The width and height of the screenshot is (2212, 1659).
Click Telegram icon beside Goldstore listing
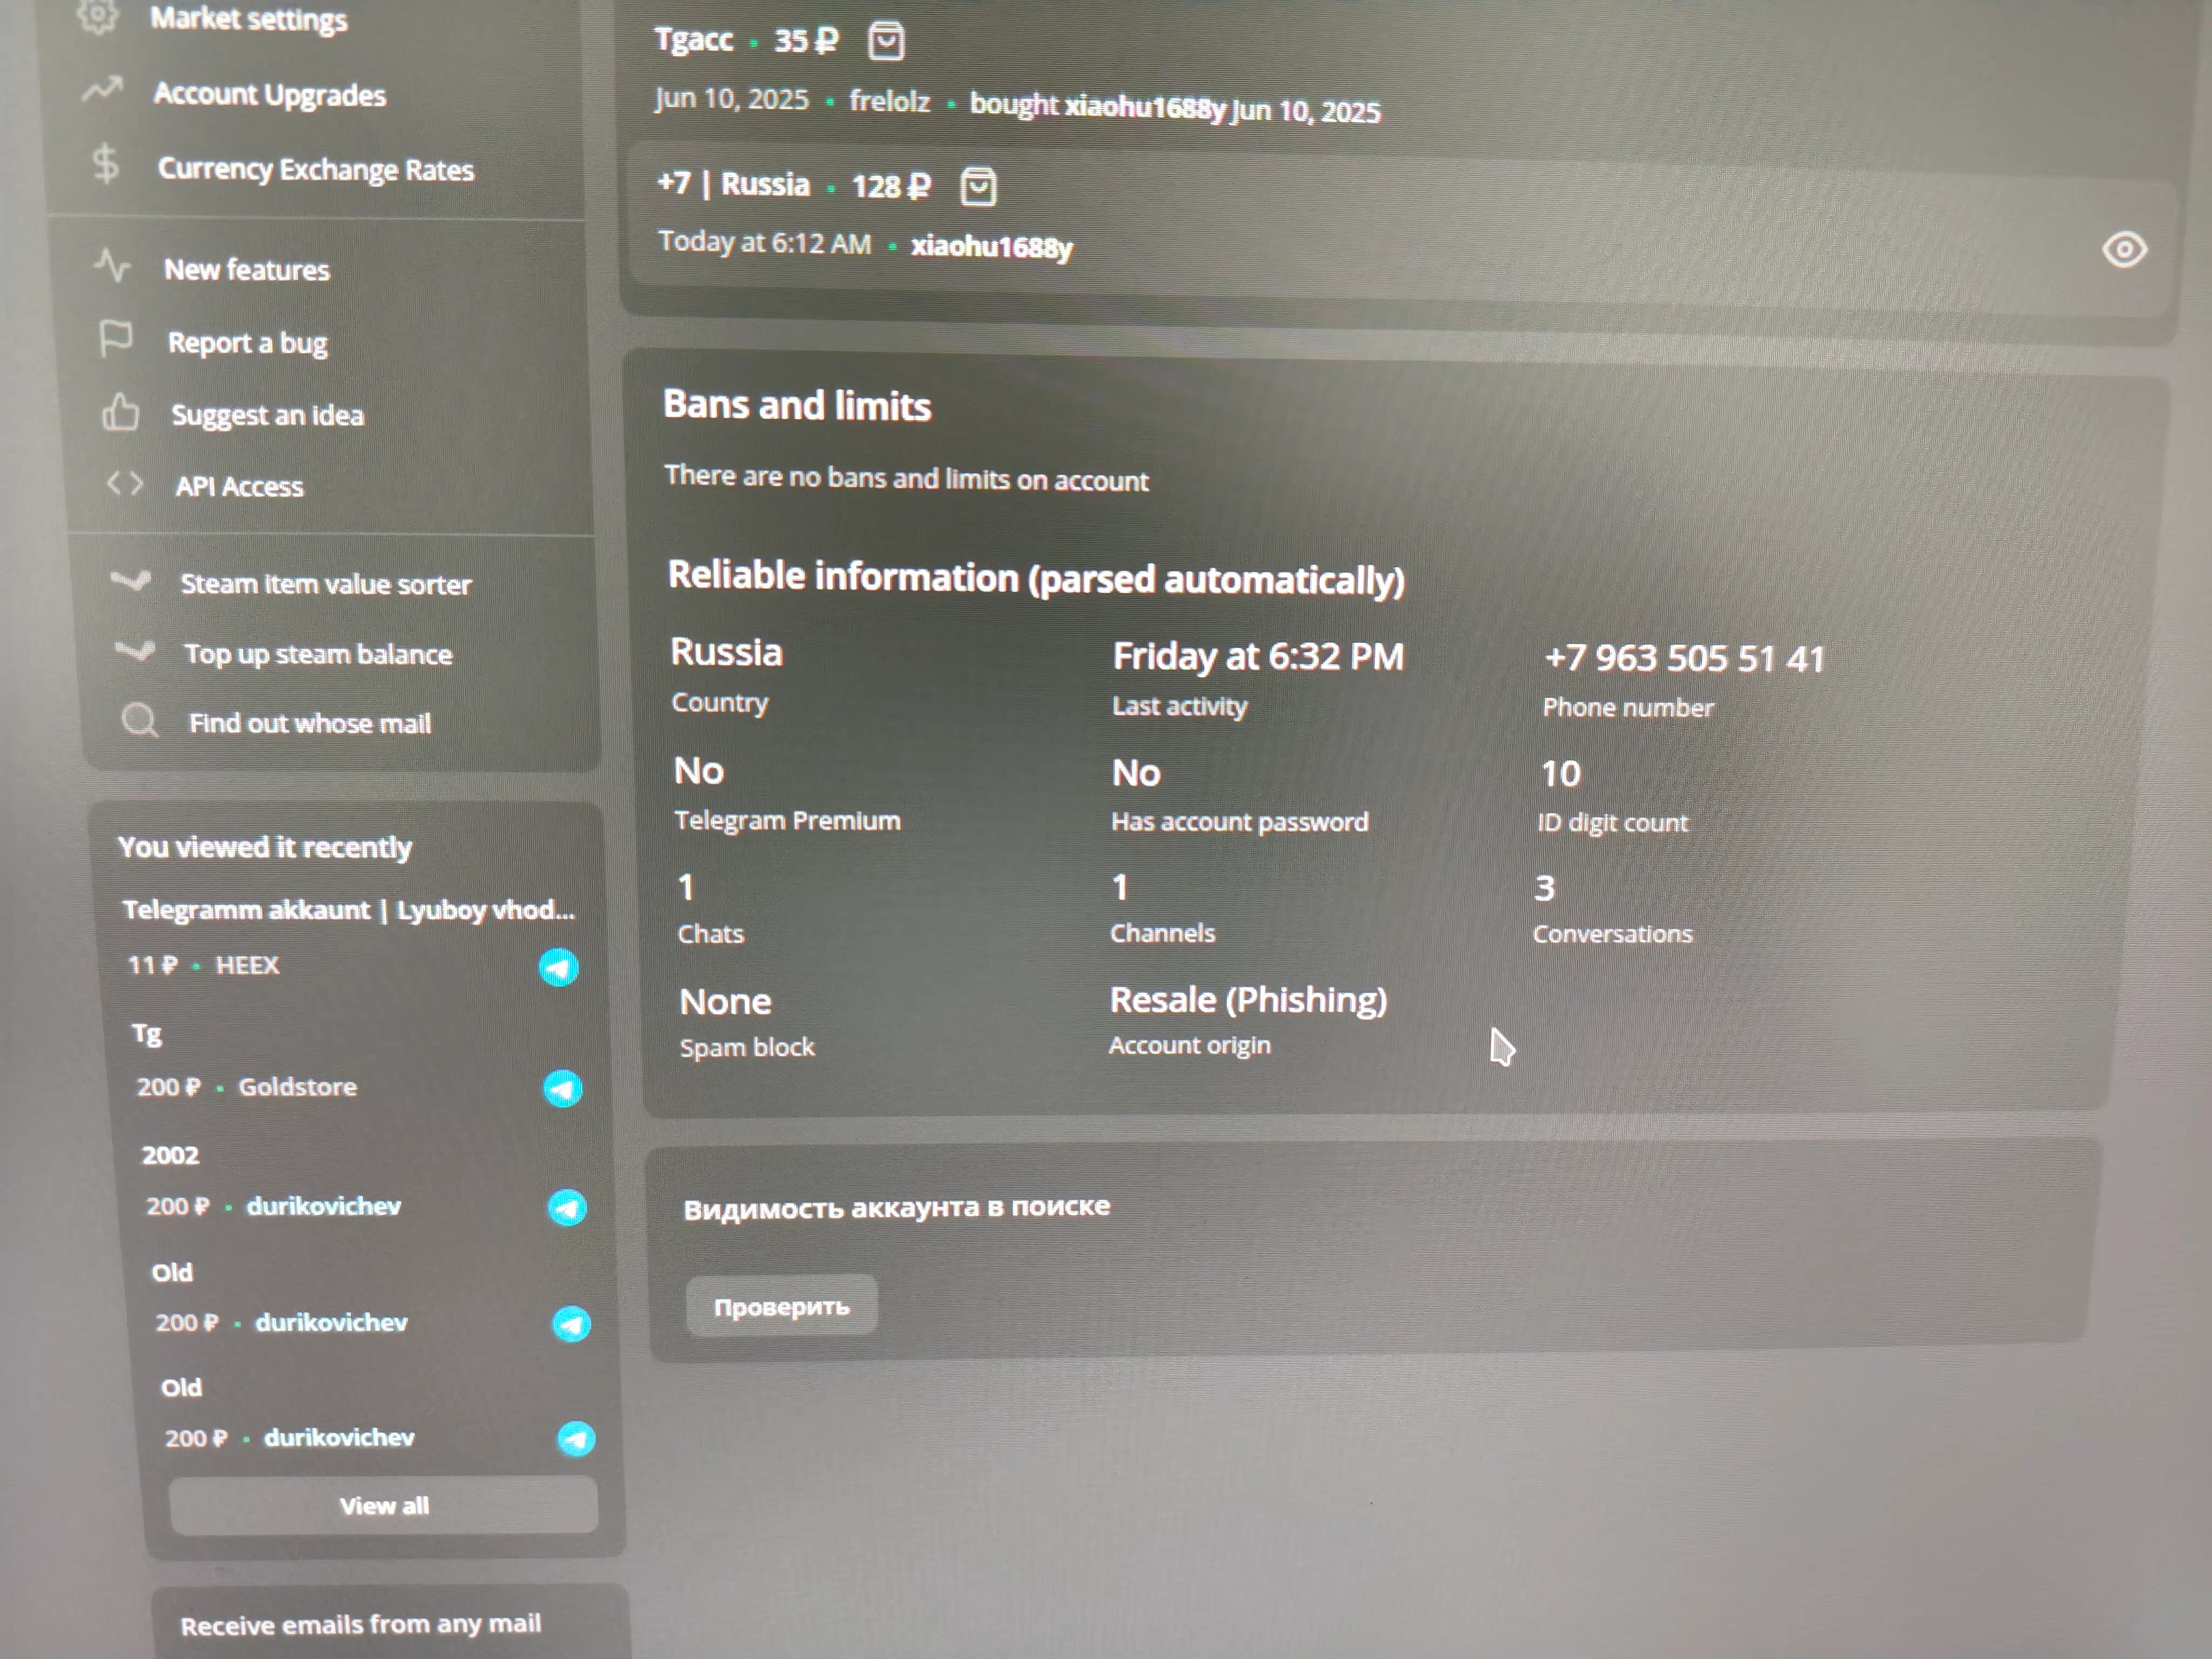pos(563,1089)
